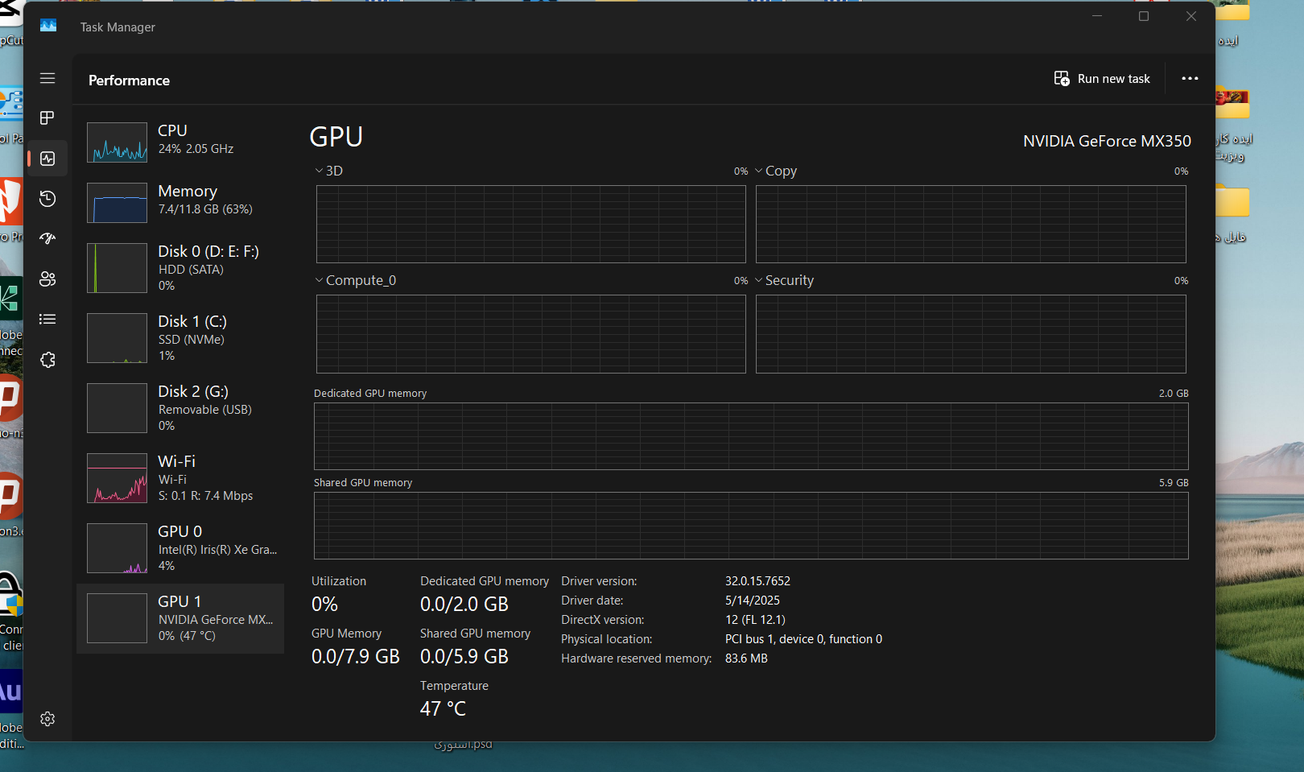Open the 3D engine graph dropdown
1304x772 pixels.
(x=328, y=171)
